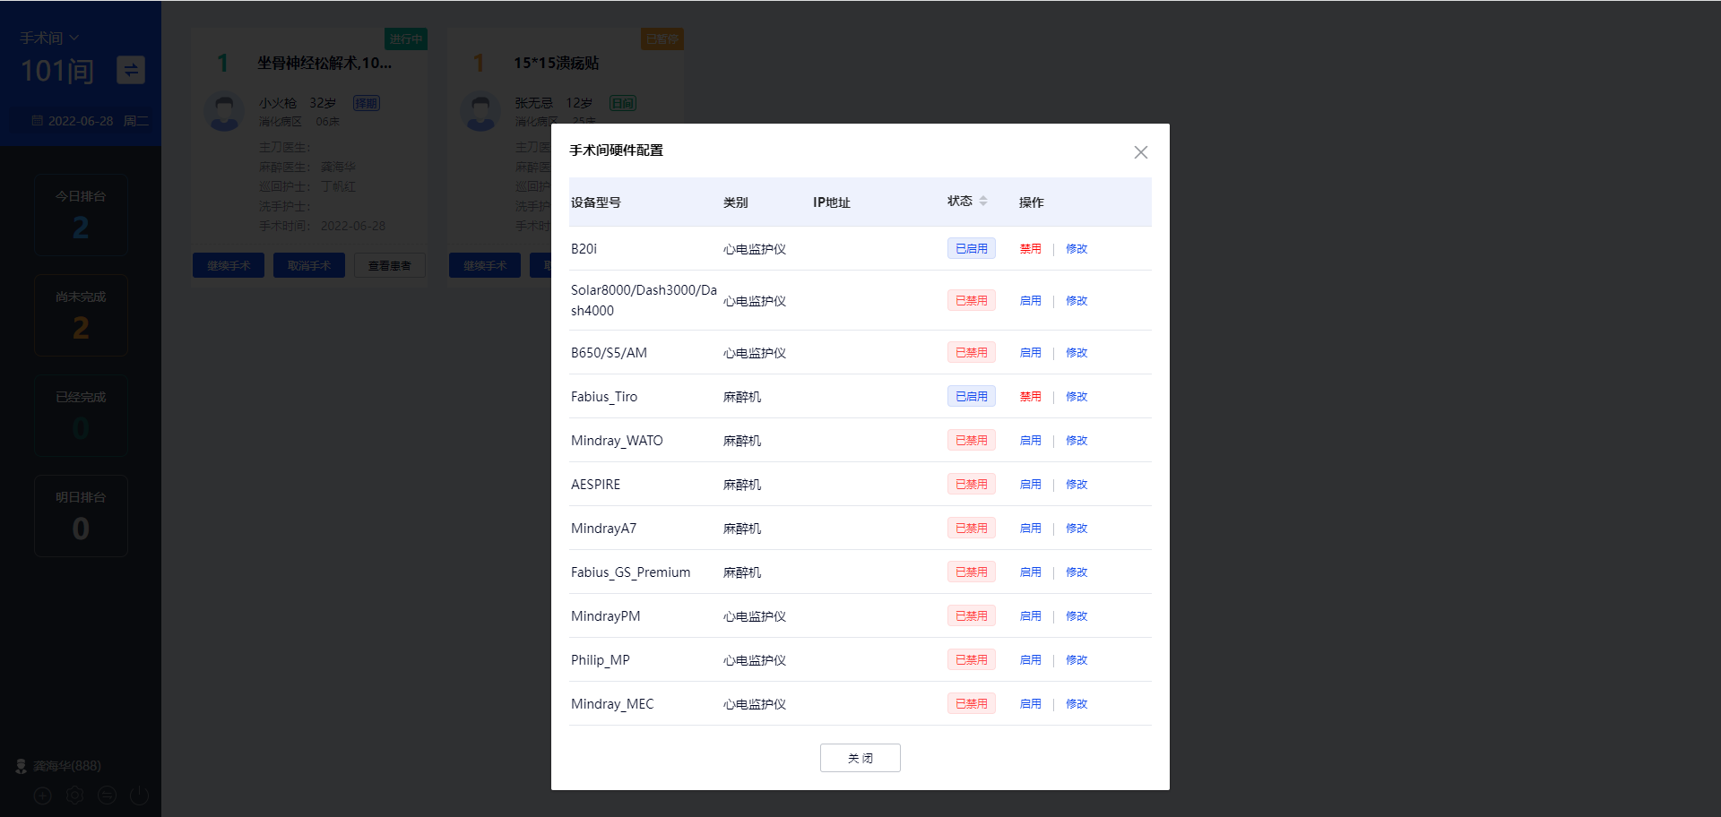Enable Solar8000/Dash3000/Dash4000 via 启用
Image resolution: width=1721 pixels, height=817 pixels.
(x=1030, y=301)
